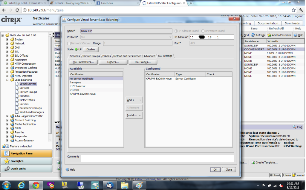Switch to the Advanced tab

(149, 56)
